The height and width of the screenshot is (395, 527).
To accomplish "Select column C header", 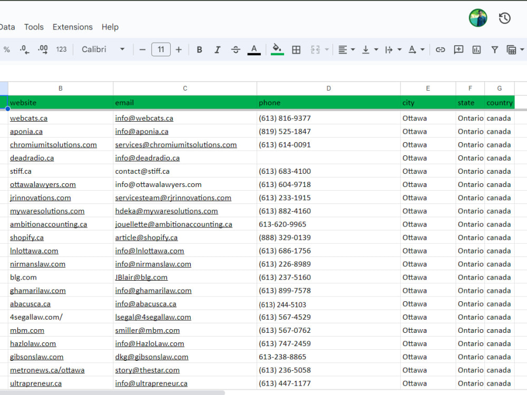I will tap(185, 88).
